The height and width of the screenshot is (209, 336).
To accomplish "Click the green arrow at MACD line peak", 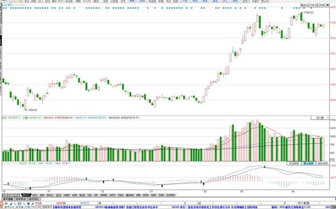I will coord(265,166).
